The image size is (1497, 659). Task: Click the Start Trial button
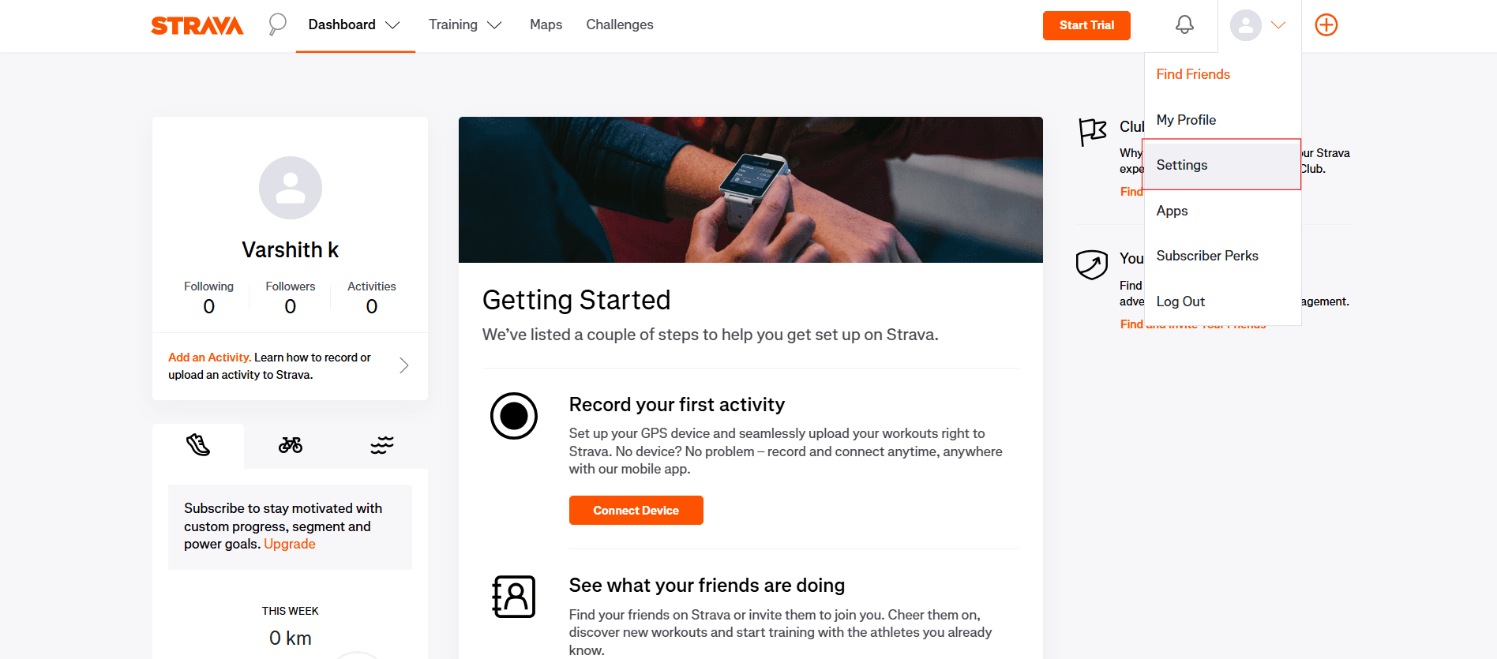point(1086,25)
